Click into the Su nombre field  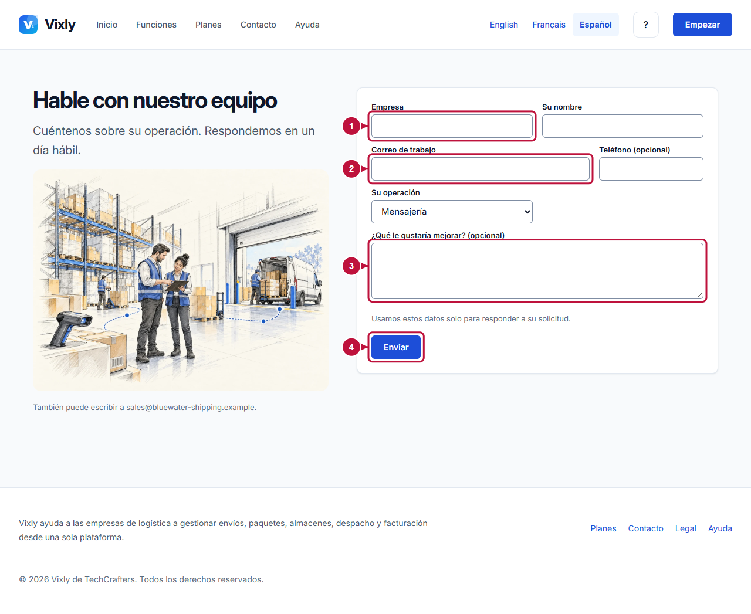623,126
